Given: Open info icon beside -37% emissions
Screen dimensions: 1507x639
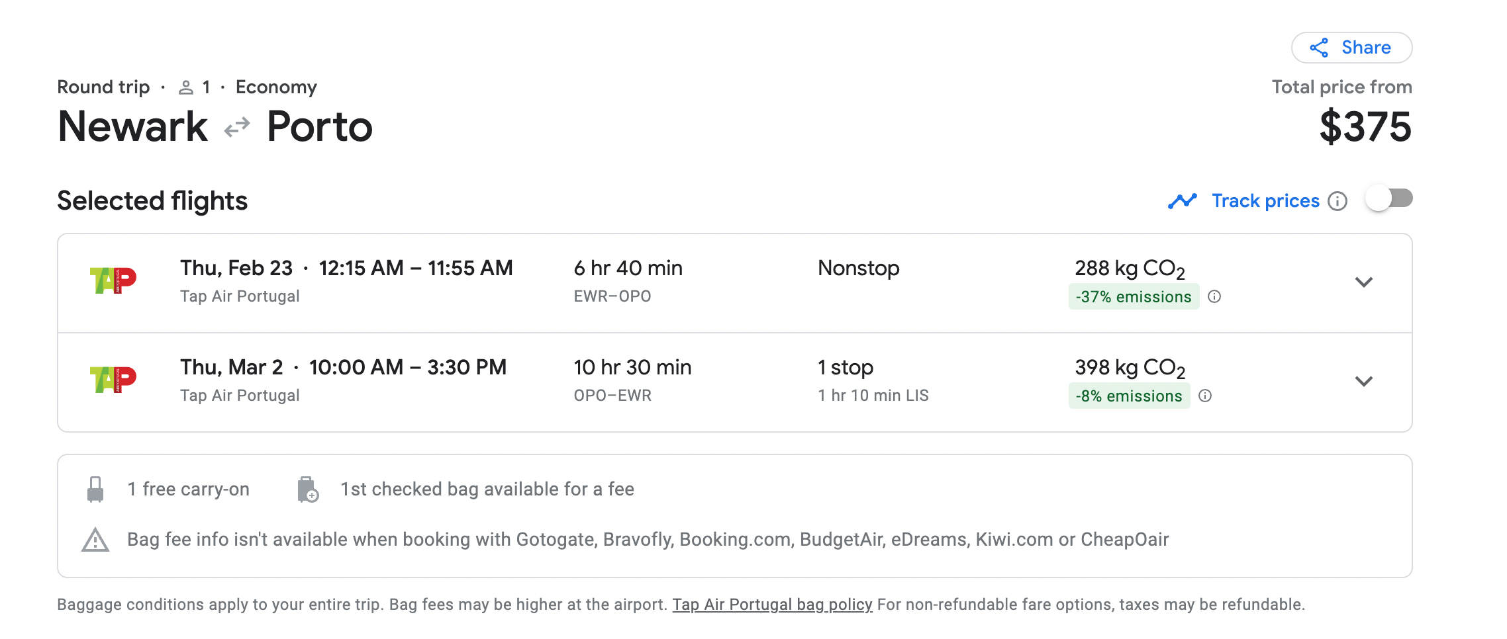Looking at the screenshot, I should [1214, 296].
